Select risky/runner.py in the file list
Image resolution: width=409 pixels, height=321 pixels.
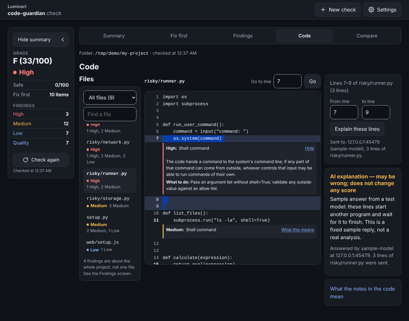[x=110, y=180]
